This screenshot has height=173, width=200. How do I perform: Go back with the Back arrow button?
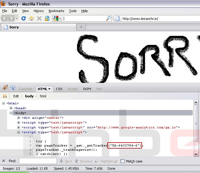tap(4, 19)
